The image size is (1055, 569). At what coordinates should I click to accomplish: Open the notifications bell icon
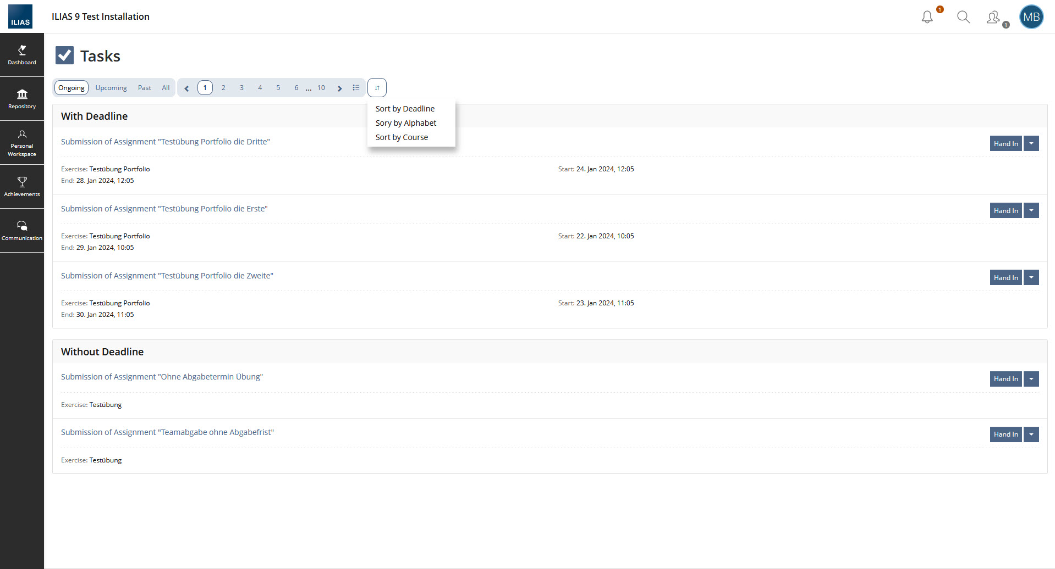[927, 17]
